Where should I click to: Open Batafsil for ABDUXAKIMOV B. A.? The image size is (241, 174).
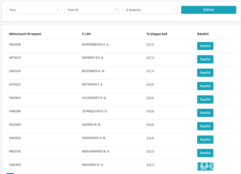pos(205,153)
